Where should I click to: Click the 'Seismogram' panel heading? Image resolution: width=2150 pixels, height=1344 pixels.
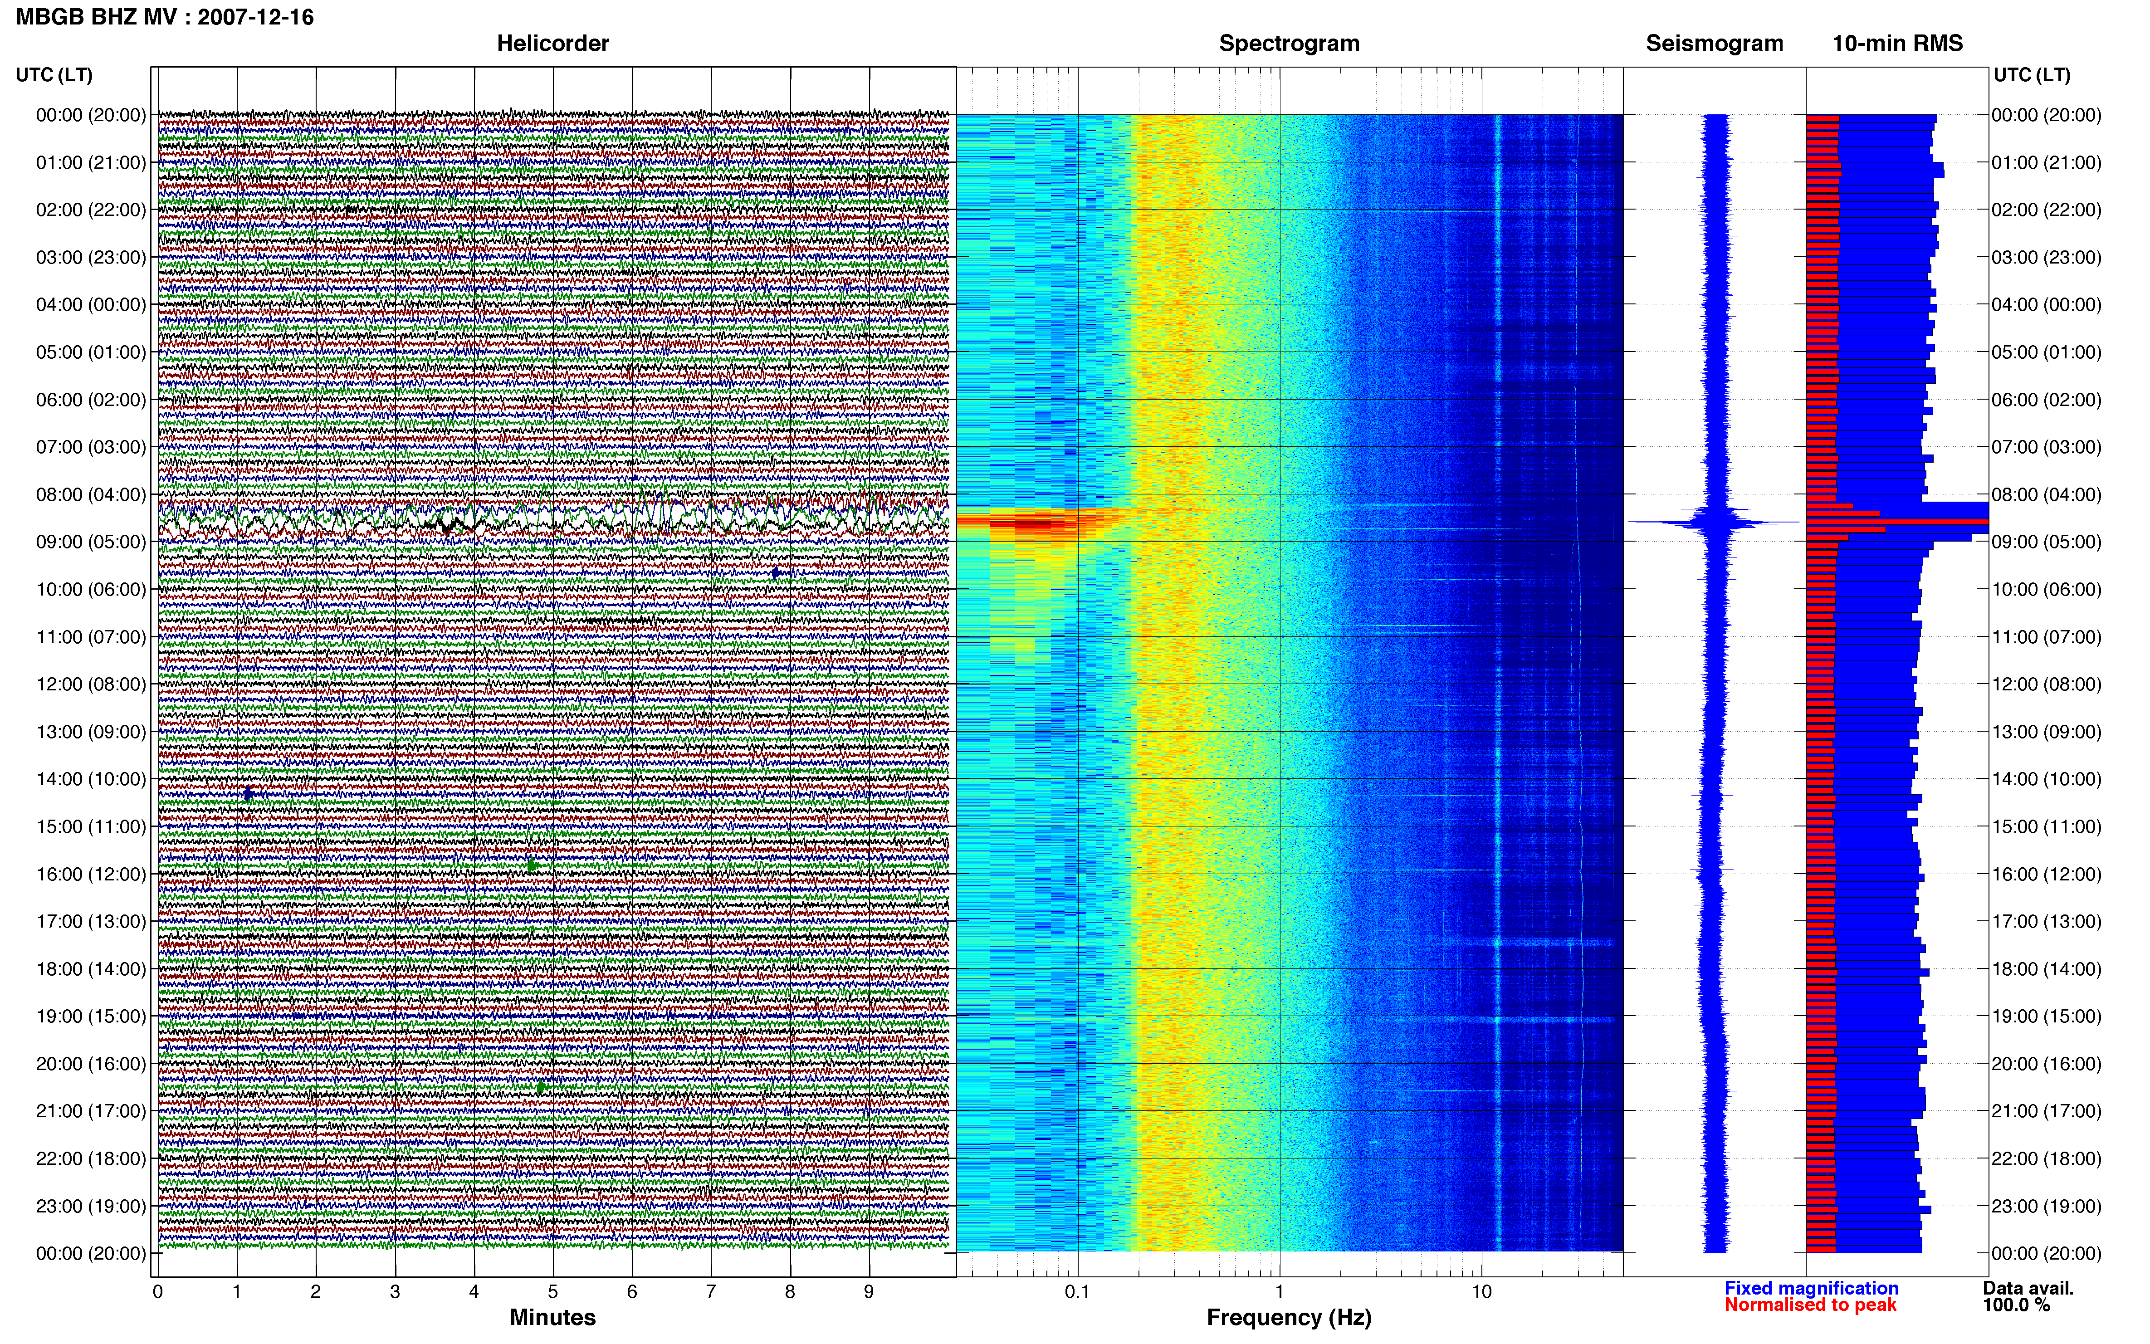point(1715,44)
